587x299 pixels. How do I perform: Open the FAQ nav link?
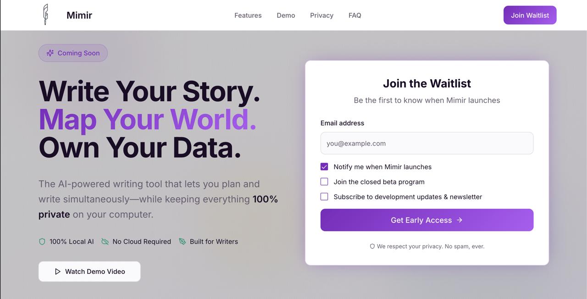[x=354, y=16]
